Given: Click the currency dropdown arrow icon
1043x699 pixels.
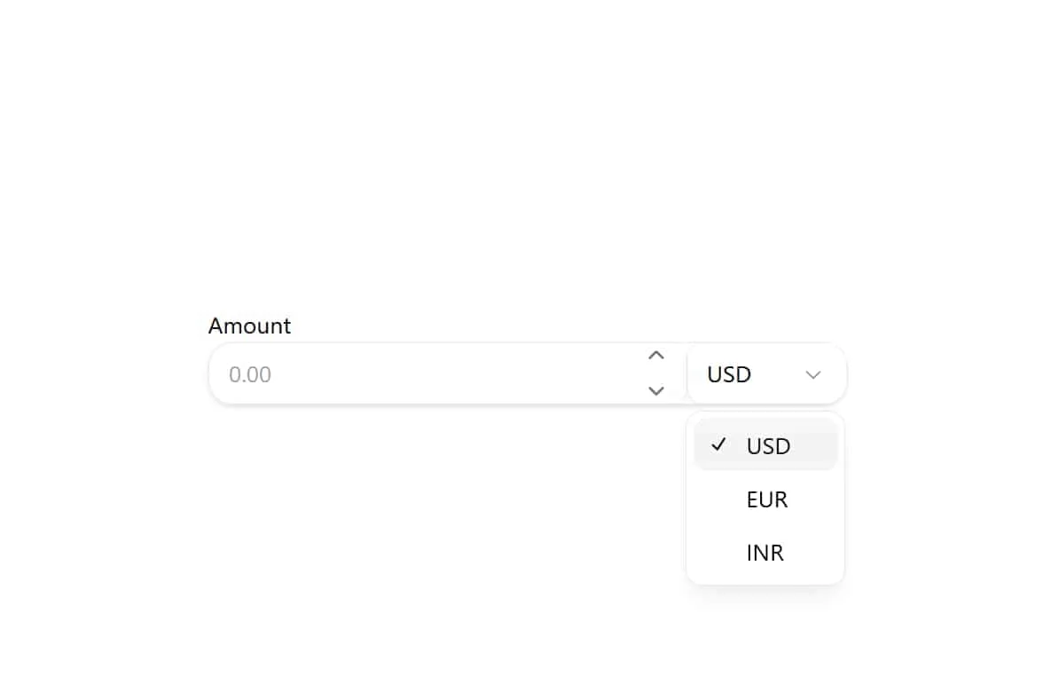Looking at the screenshot, I should (x=813, y=374).
